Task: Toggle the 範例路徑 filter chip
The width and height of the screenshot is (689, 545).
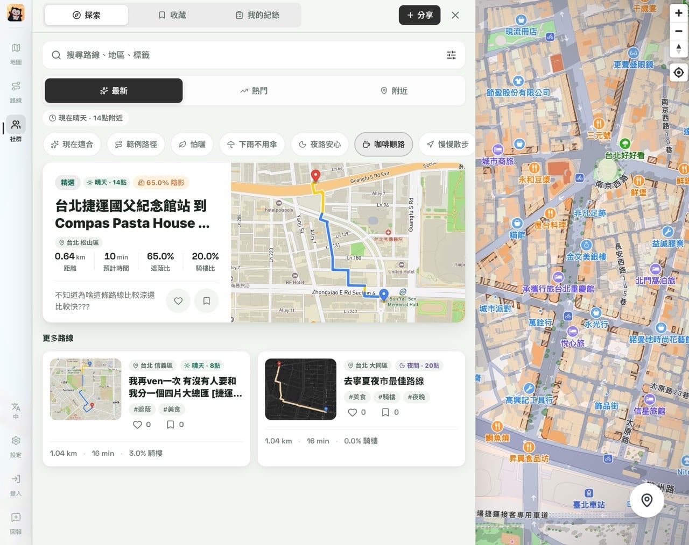Action: (136, 144)
